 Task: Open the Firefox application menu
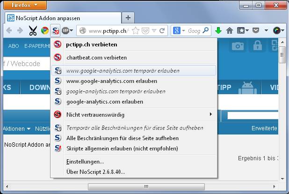25,5
